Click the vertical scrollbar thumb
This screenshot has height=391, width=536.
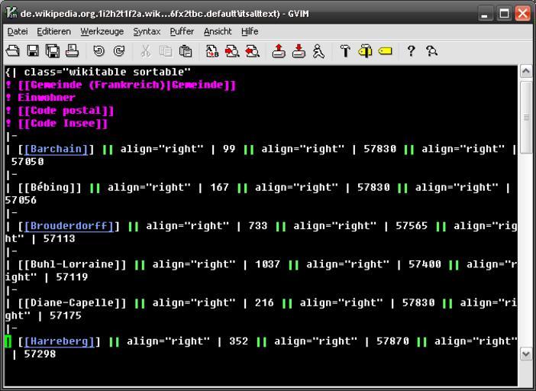(x=526, y=117)
